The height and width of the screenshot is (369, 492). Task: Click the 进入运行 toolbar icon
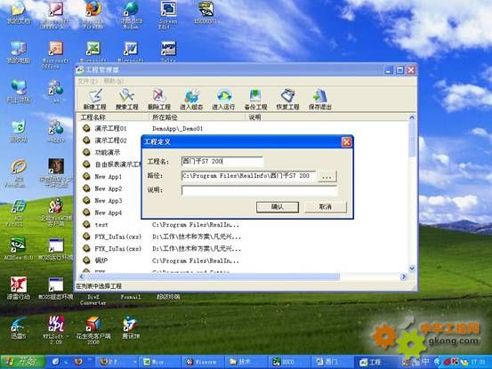click(223, 100)
